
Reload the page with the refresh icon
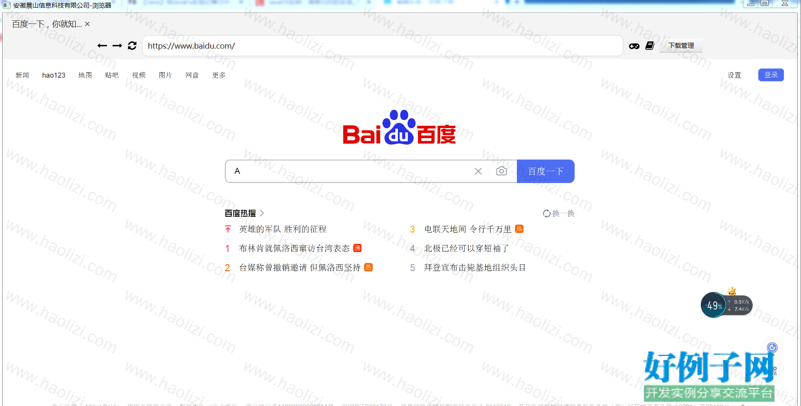tap(132, 46)
